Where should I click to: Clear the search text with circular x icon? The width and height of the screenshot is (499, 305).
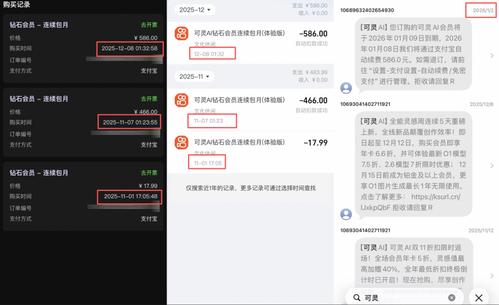451,298
